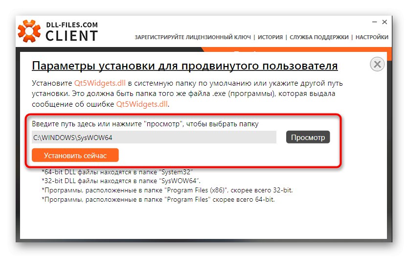The height and width of the screenshot is (258, 408).
Task: Open the license key registration page
Action: tap(193, 37)
